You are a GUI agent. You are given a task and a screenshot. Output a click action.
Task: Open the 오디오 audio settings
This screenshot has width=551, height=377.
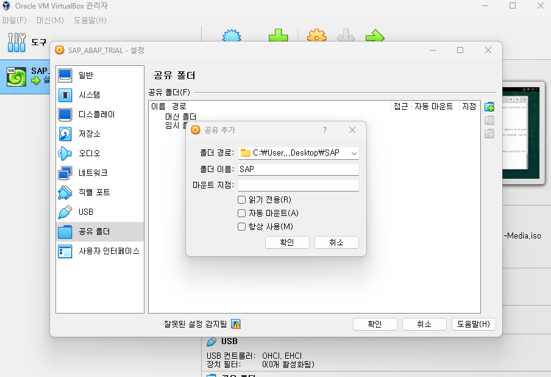pyautogui.click(x=100, y=153)
